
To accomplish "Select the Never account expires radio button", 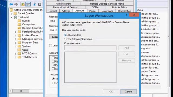I will (53, 79).
